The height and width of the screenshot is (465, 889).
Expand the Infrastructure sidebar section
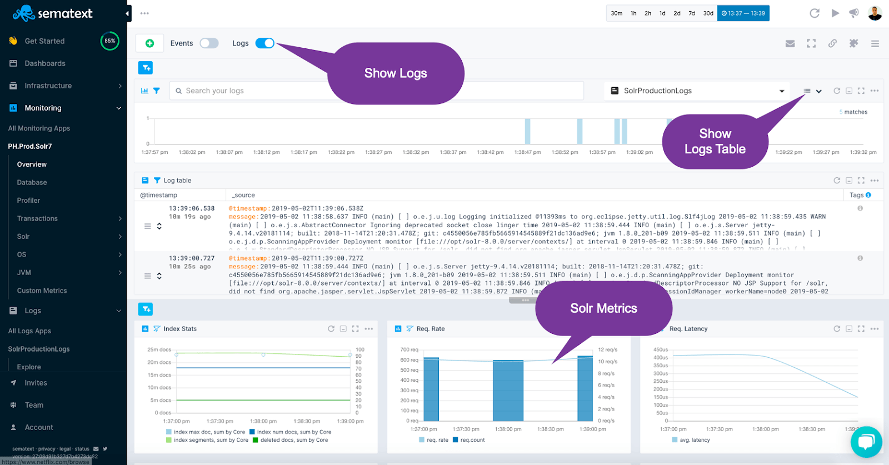pos(119,86)
